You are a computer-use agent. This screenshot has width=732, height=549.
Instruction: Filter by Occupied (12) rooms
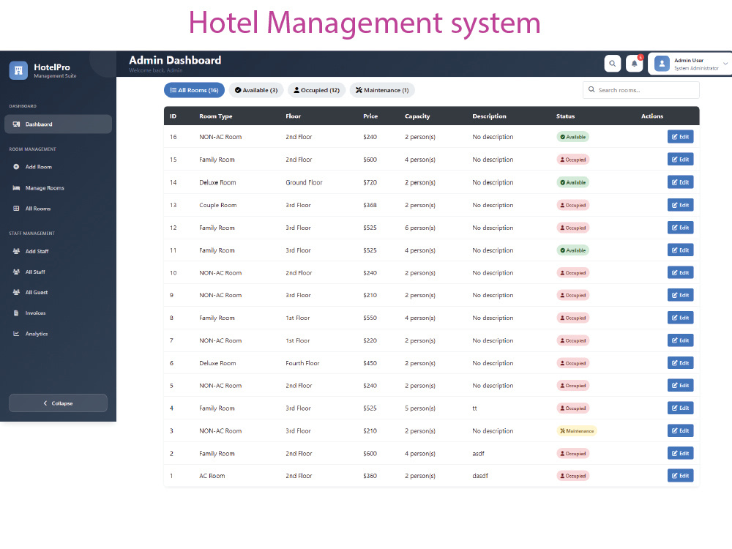(x=316, y=90)
